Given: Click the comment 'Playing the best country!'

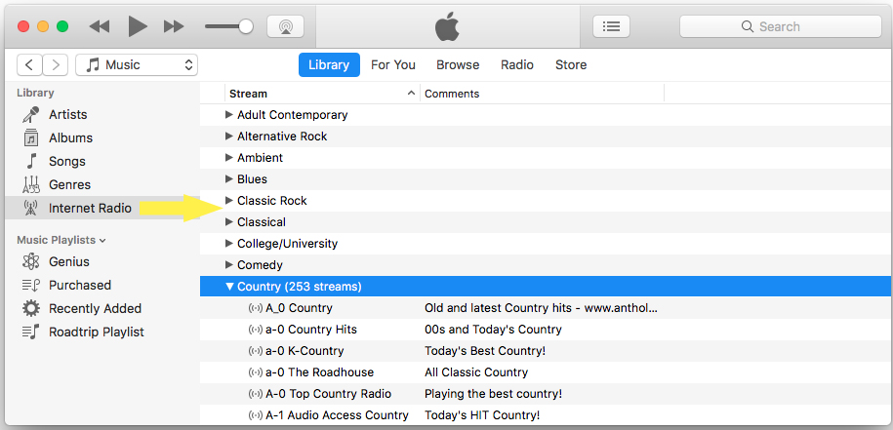Looking at the screenshot, I should click(x=493, y=394).
